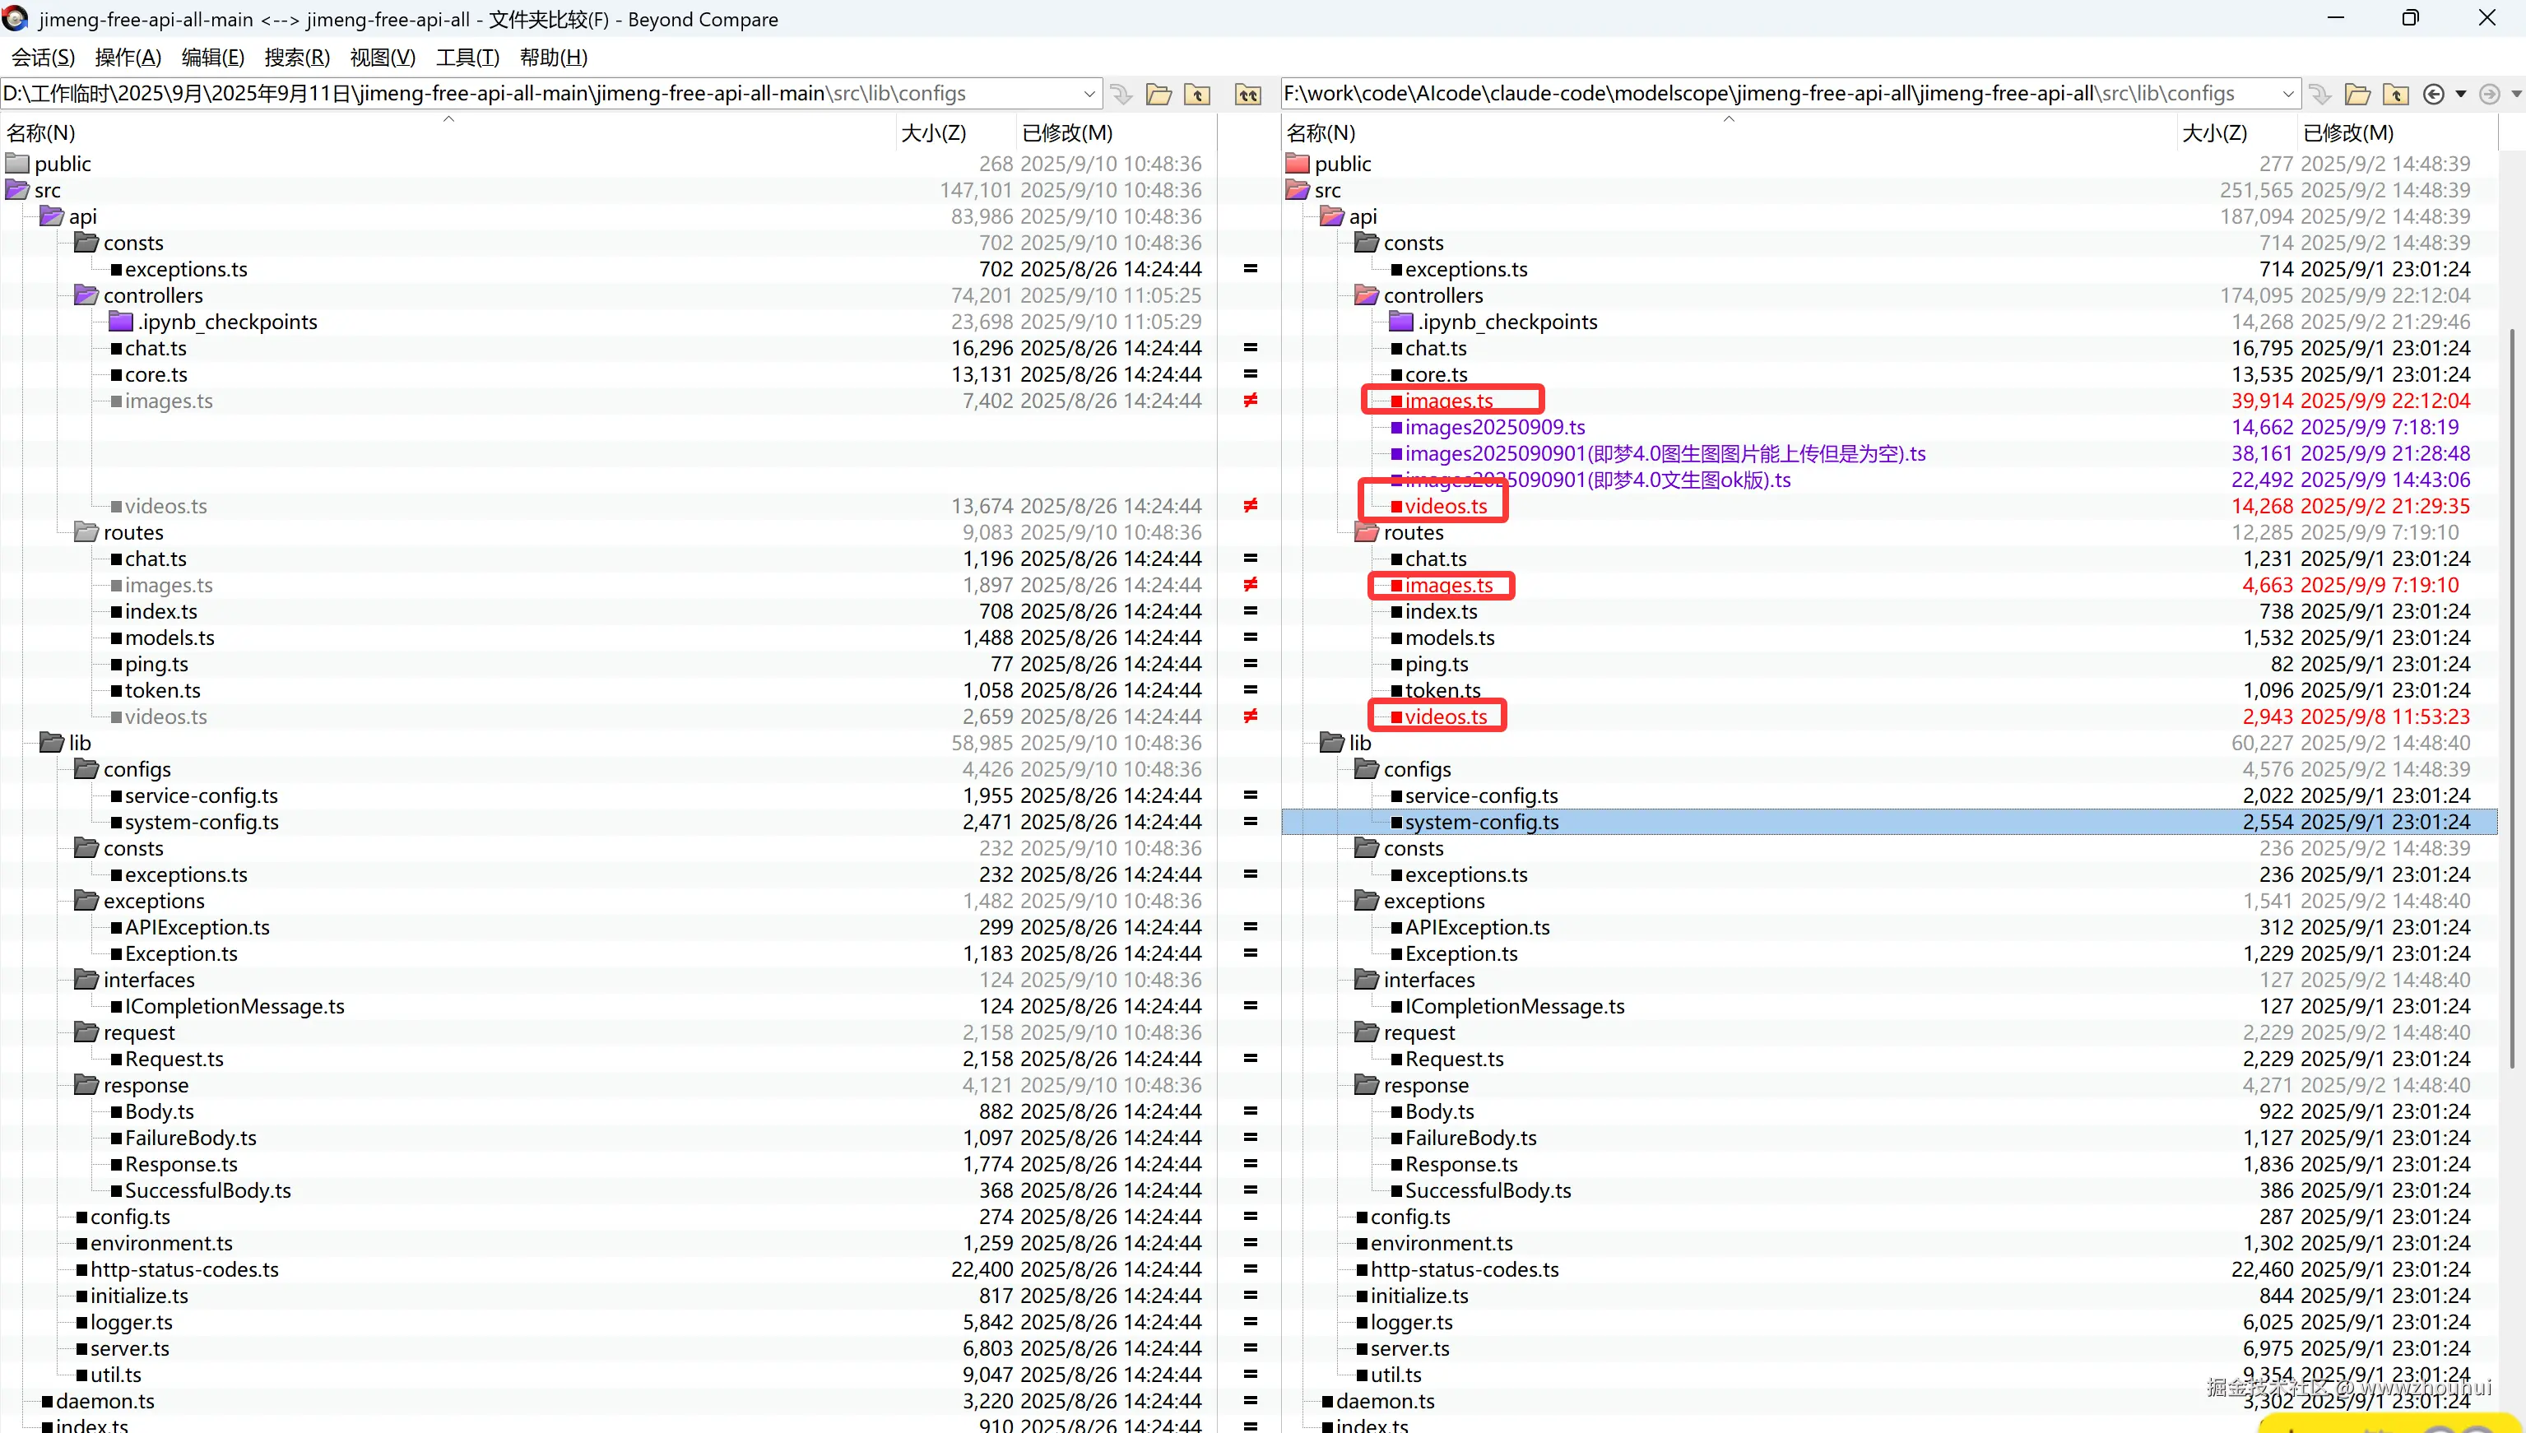Select left pane logger.ts file

tap(131, 1323)
